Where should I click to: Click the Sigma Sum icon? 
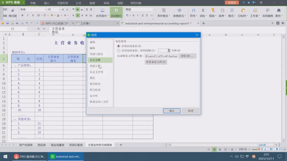point(203,10)
